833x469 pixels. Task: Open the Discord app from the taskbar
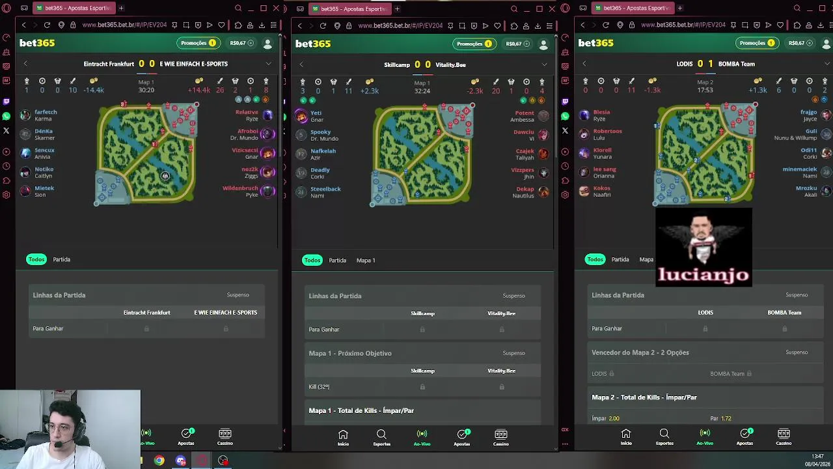(180, 461)
